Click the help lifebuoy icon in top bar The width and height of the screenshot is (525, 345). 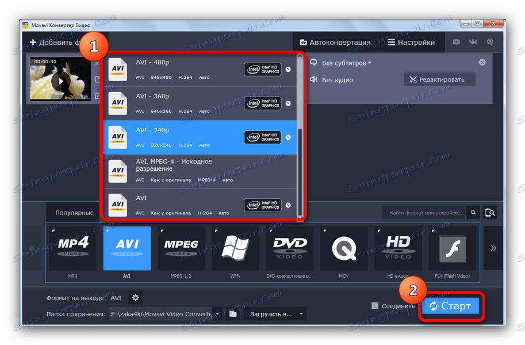pyautogui.click(x=490, y=42)
